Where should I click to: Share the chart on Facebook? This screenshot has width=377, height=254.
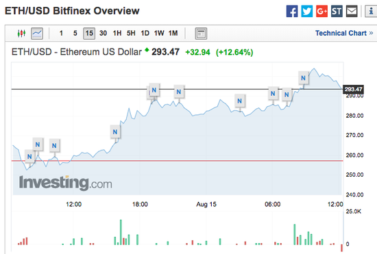pos(292,11)
